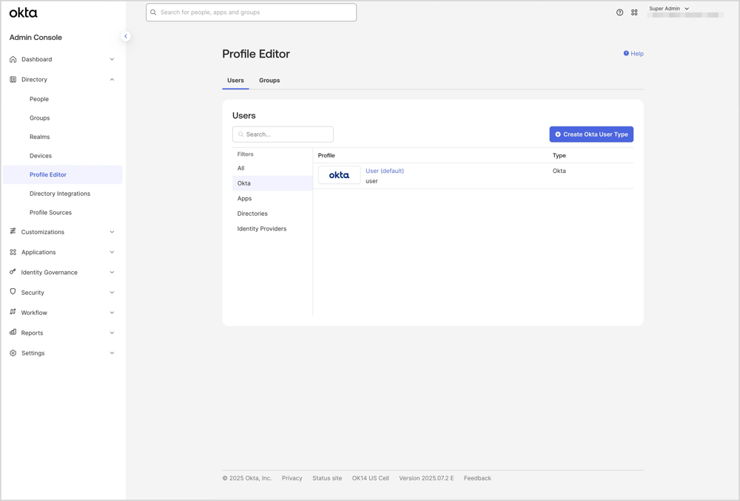The width and height of the screenshot is (740, 501).
Task: Expand the Settings chevron
Action: 112,353
